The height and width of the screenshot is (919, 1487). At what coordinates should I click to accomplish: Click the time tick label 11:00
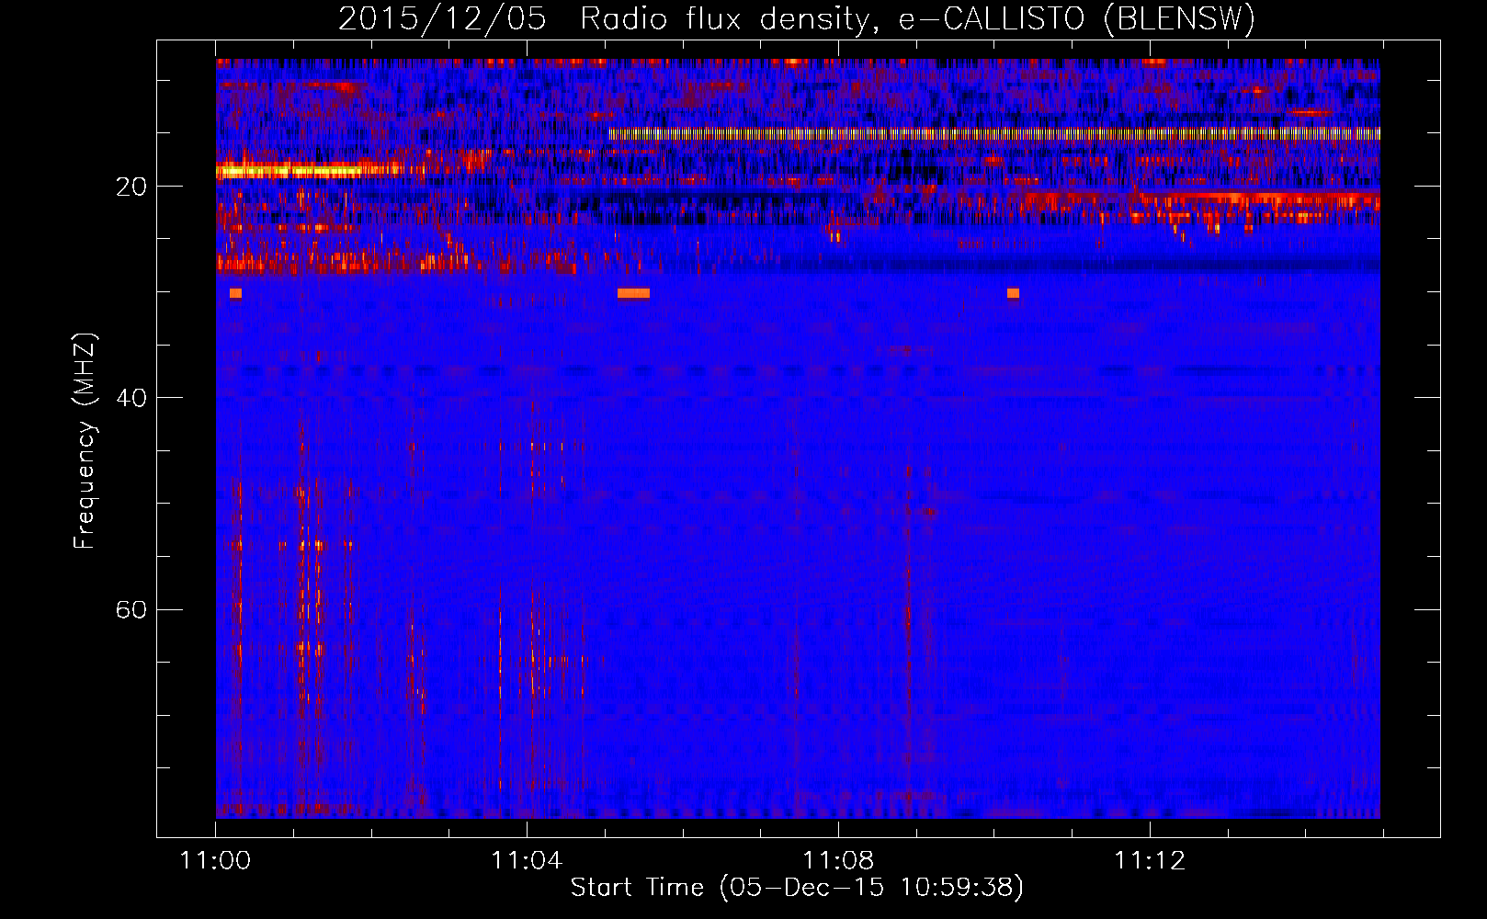(x=215, y=860)
